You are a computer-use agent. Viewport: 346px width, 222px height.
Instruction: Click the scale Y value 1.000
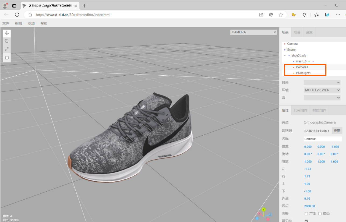click(321, 162)
